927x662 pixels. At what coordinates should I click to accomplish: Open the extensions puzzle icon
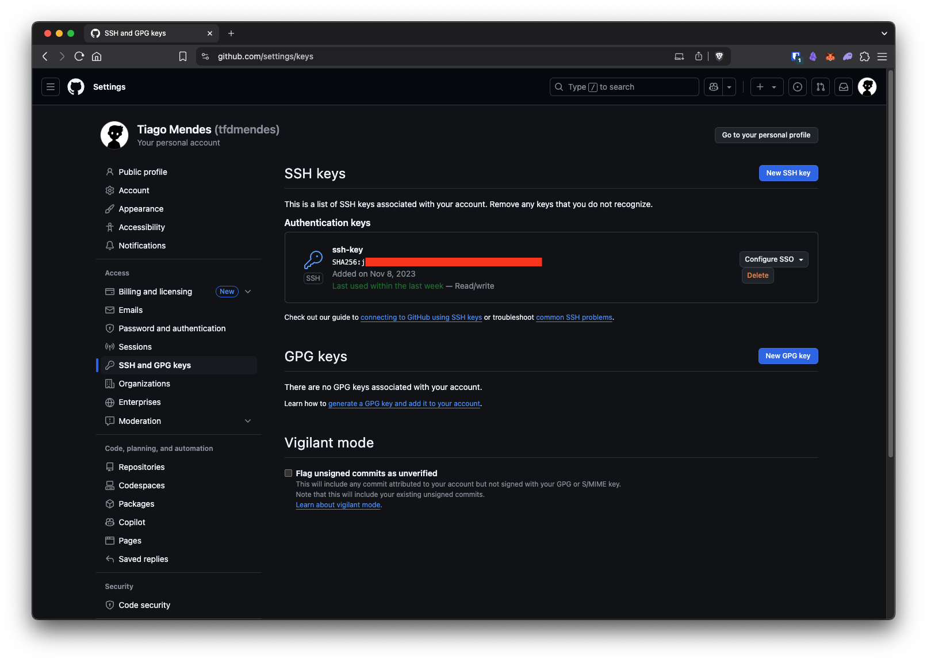pyautogui.click(x=865, y=56)
